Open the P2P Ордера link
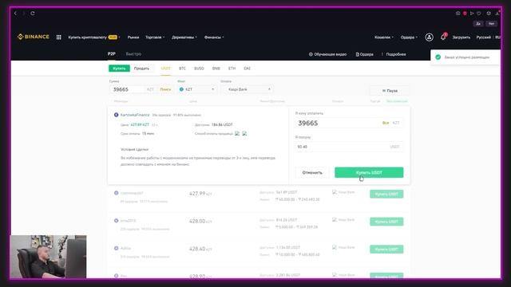Screen dimensions: 511x287 coord(365,54)
